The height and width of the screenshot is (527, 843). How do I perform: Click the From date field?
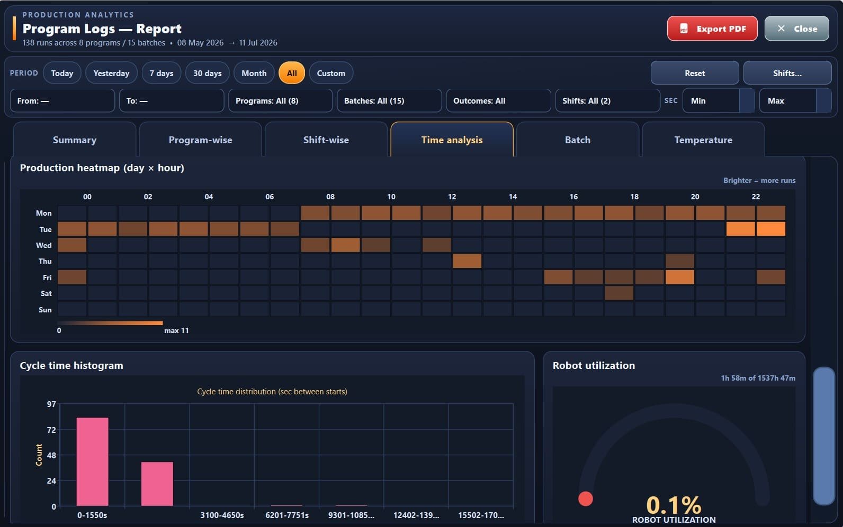pos(62,100)
